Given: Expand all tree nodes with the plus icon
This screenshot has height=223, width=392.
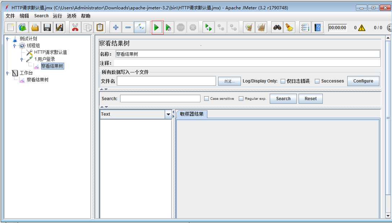Looking at the screenshot, I should [x=115, y=27].
